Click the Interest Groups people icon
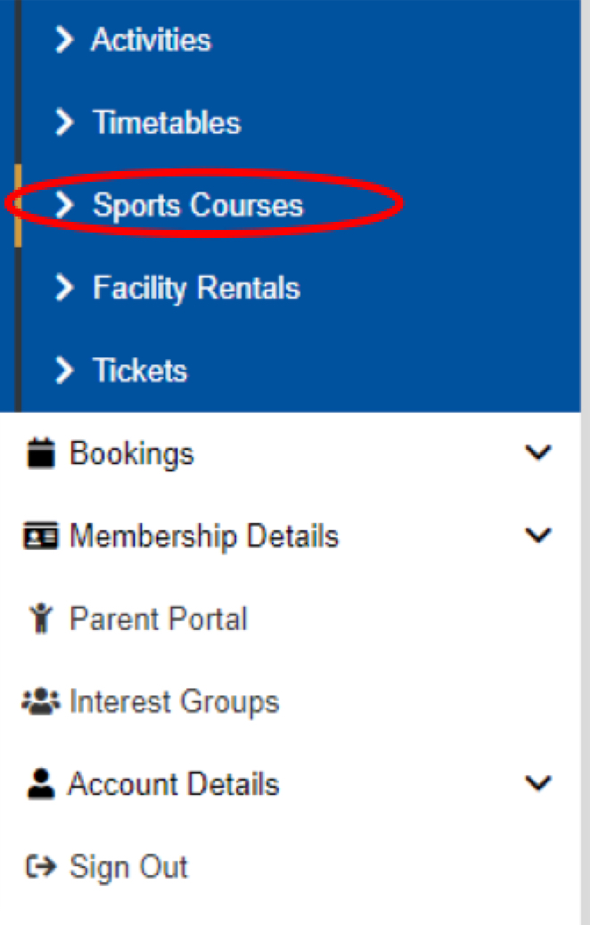 (41, 701)
